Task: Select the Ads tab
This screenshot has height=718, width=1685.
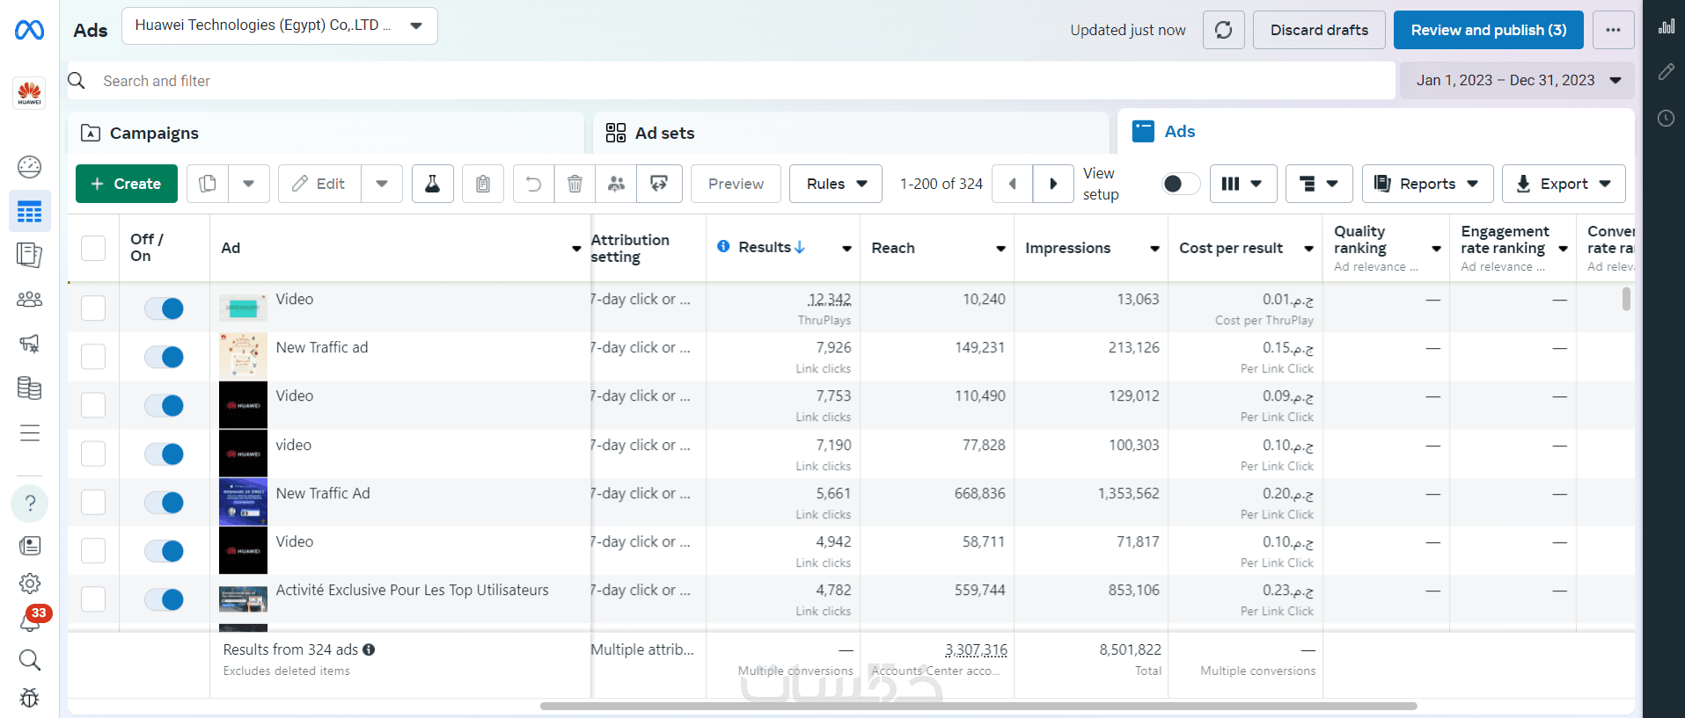Action: [x=1376, y=131]
